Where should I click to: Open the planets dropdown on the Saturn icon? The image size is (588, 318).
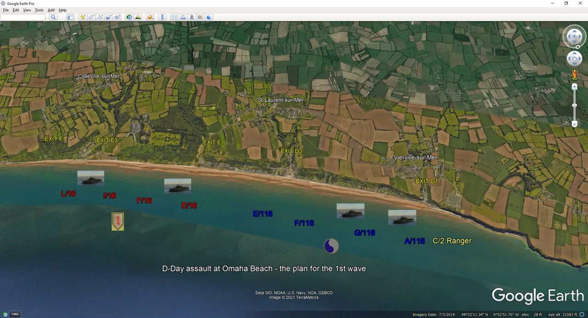(x=149, y=17)
